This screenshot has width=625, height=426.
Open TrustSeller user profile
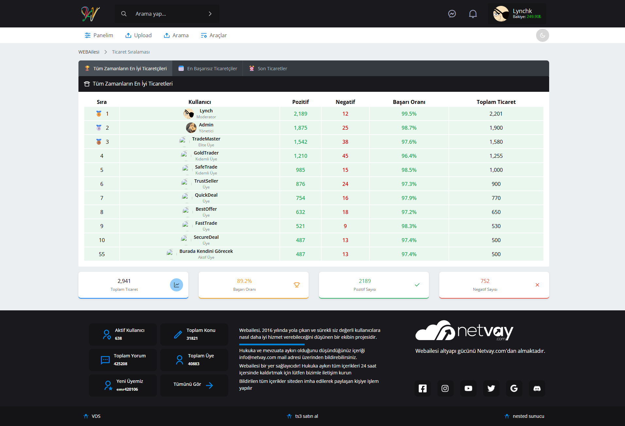(206, 181)
